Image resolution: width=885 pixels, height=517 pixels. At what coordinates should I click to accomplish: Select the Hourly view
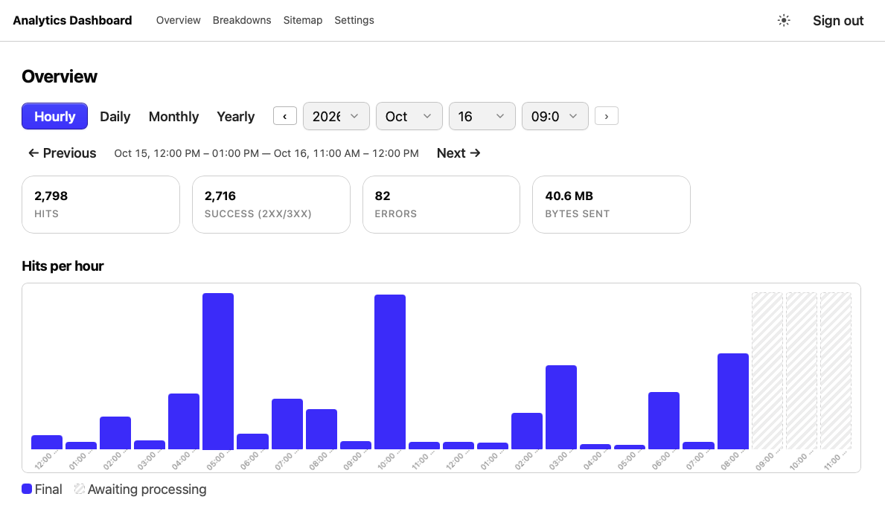click(x=55, y=116)
